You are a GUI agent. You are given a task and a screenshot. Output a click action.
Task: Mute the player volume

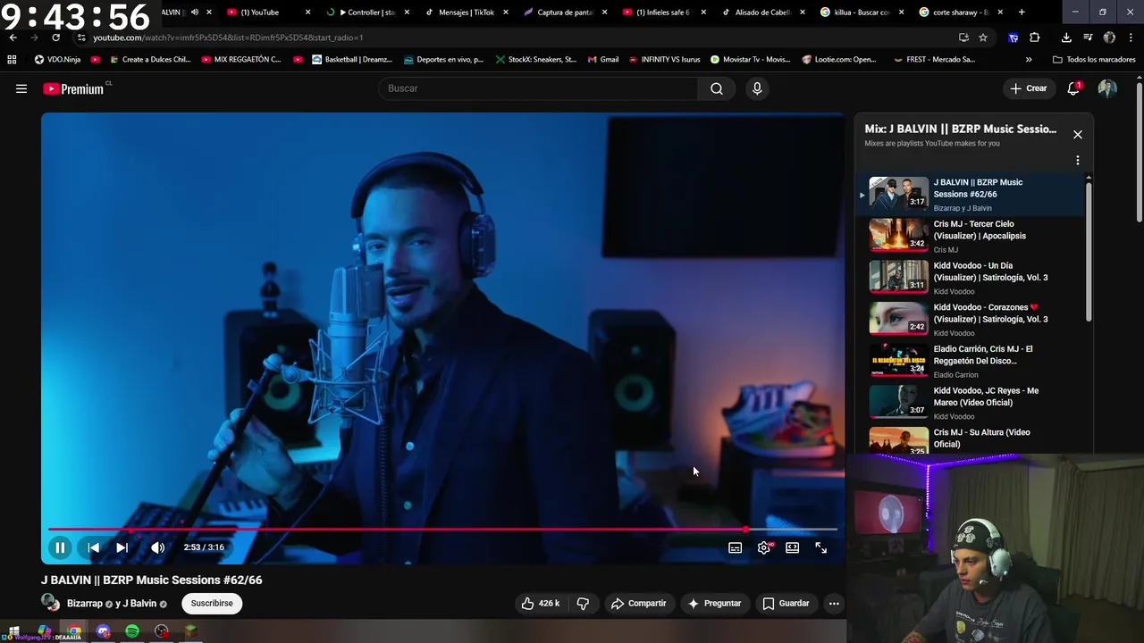(157, 547)
